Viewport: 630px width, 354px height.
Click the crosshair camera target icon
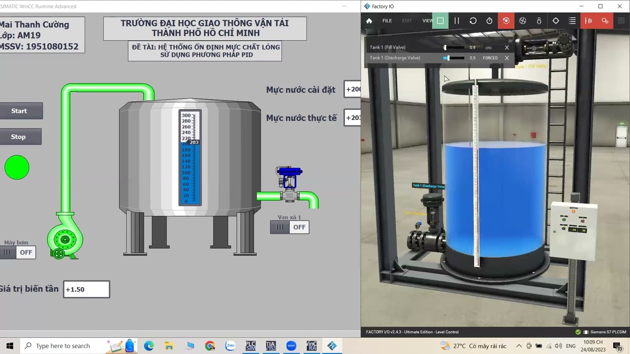pyautogui.click(x=556, y=21)
